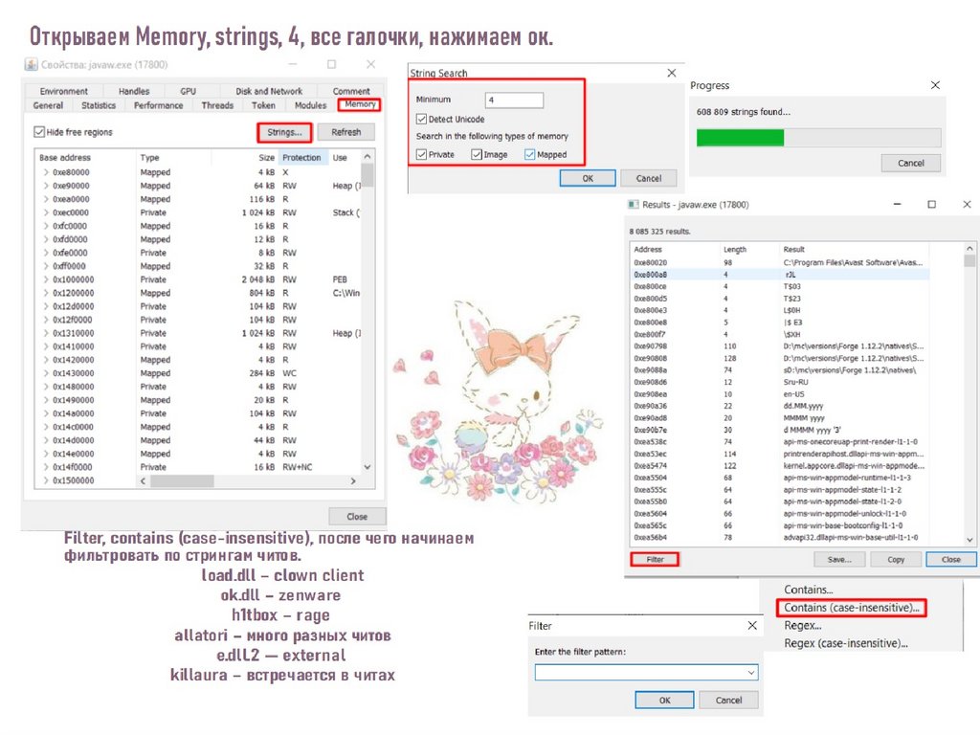Open the filter pattern dropdown arrow
The image size is (980, 735).
coord(751,673)
